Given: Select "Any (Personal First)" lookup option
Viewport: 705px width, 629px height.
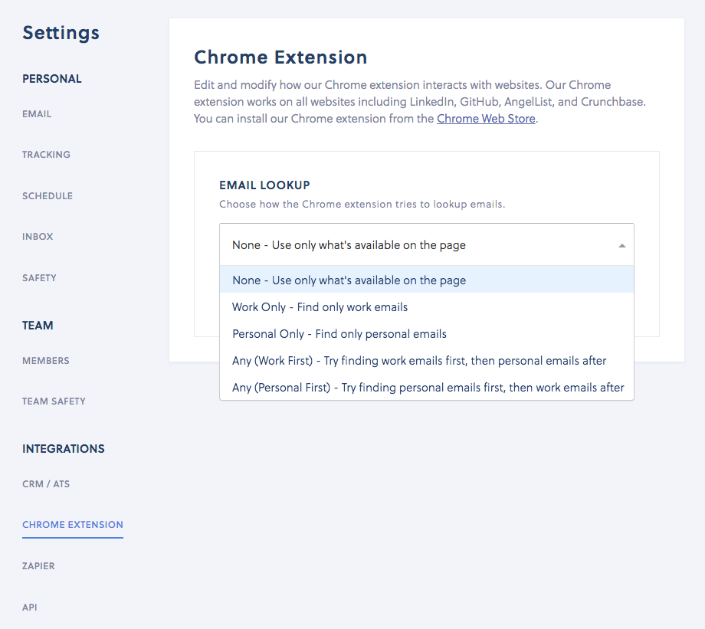Looking at the screenshot, I should 426,388.
